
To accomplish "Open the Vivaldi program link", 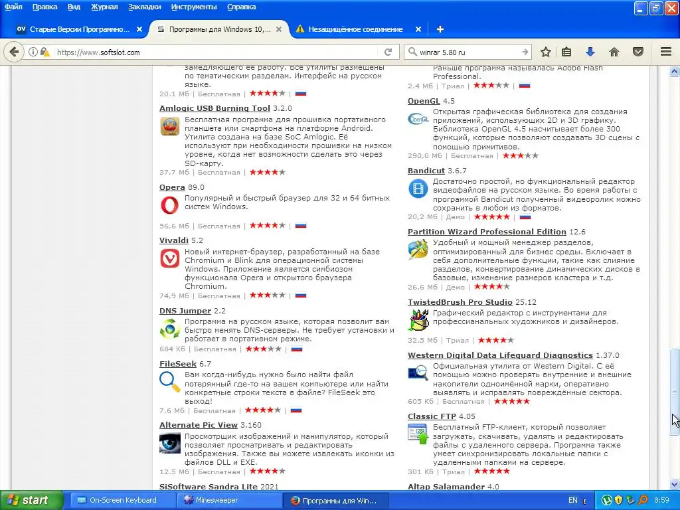I will 173,240.
